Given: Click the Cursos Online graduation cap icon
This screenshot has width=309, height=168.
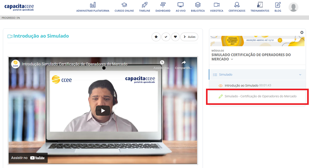Looking at the screenshot, I should click(124, 5).
